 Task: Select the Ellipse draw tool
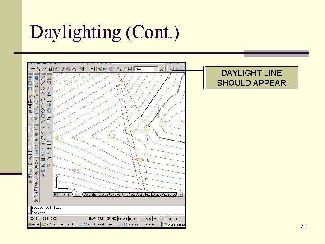pyautogui.click(x=43, y=127)
